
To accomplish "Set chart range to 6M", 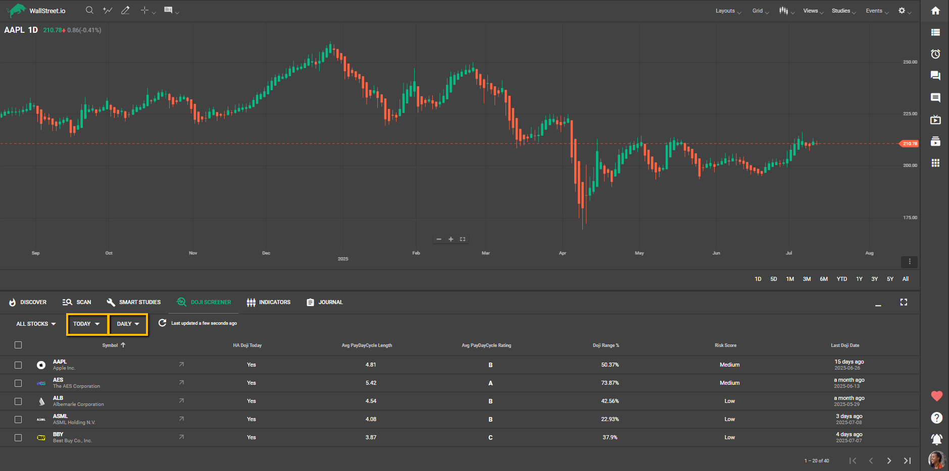I will click(x=824, y=279).
